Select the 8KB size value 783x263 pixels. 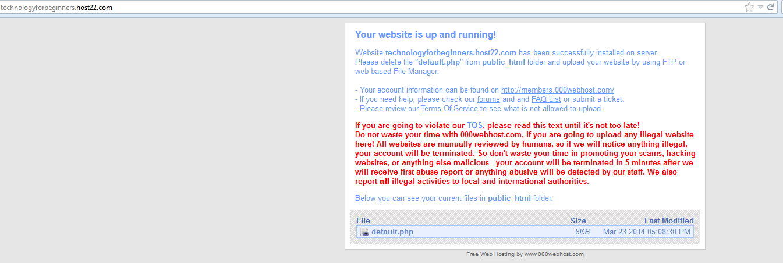pos(583,232)
